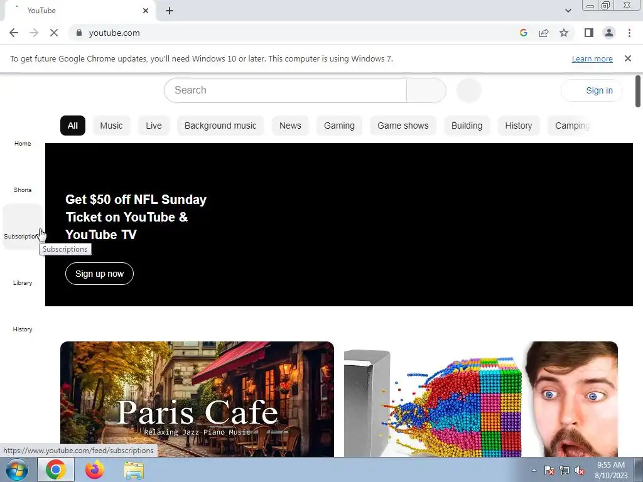The width and height of the screenshot is (643, 482).
Task: Select the Live filter chip
Action: (x=154, y=126)
